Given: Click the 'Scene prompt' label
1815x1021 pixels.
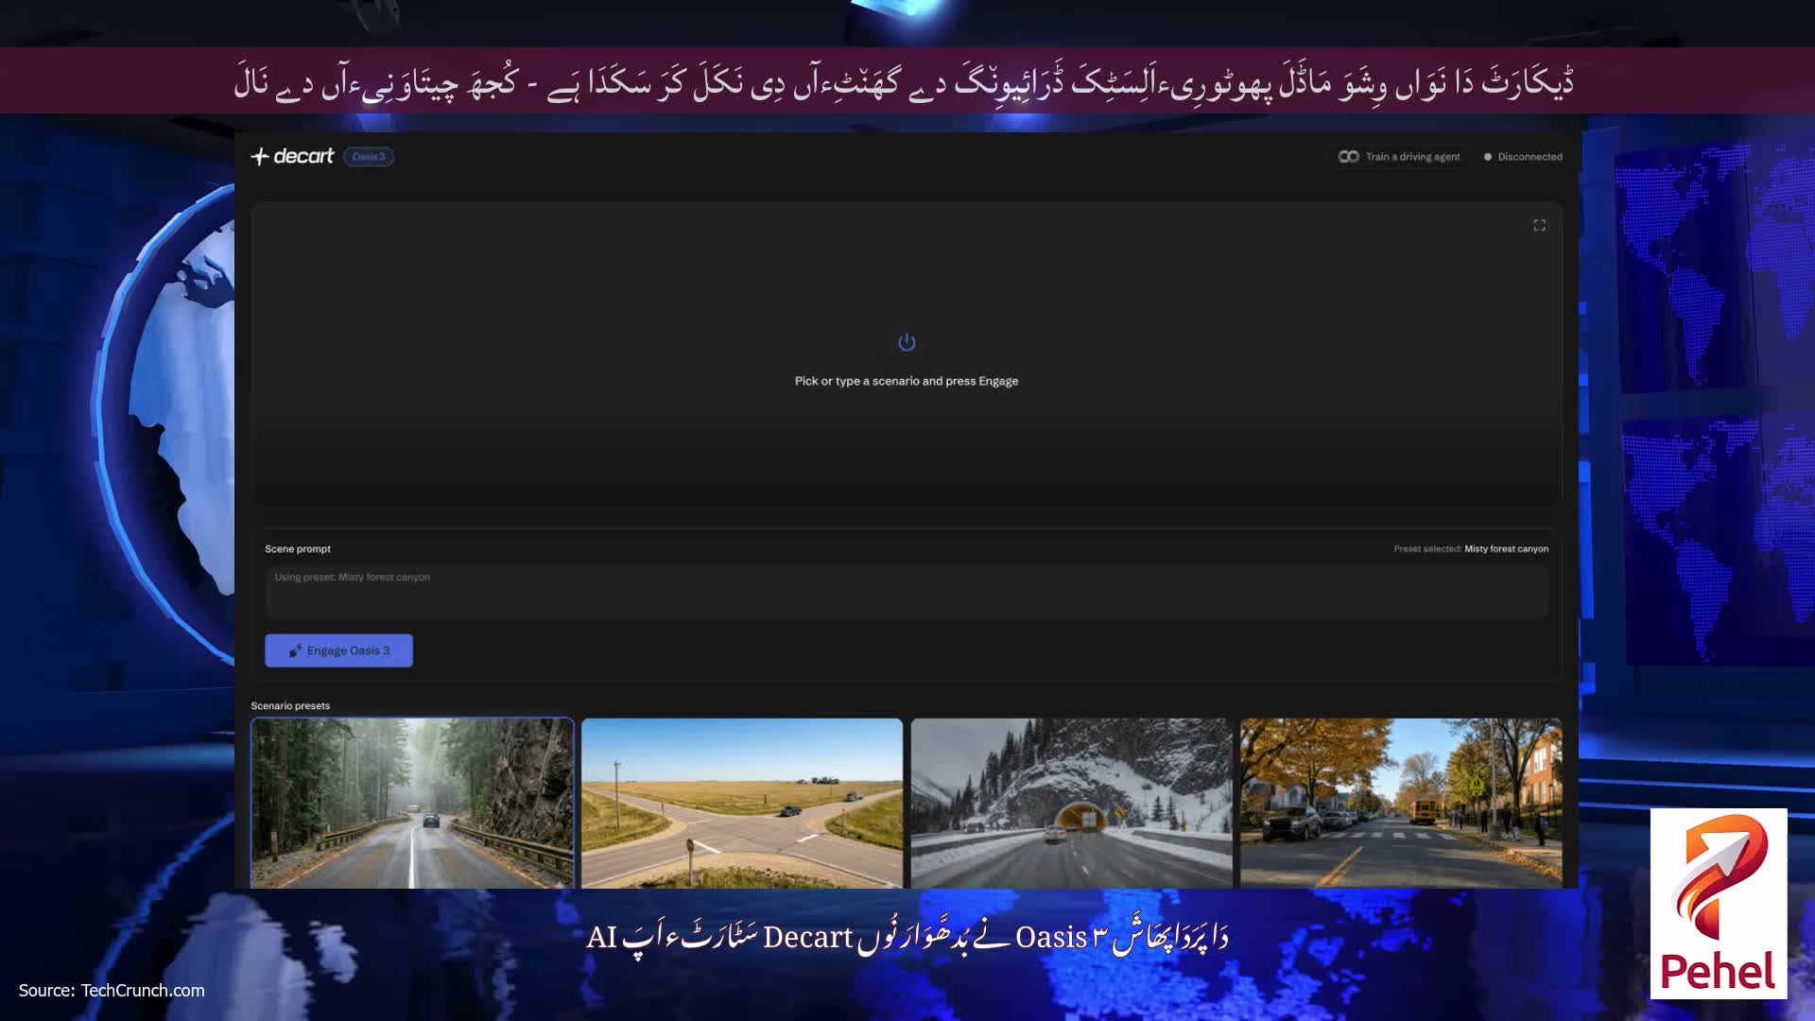Looking at the screenshot, I should 298,548.
